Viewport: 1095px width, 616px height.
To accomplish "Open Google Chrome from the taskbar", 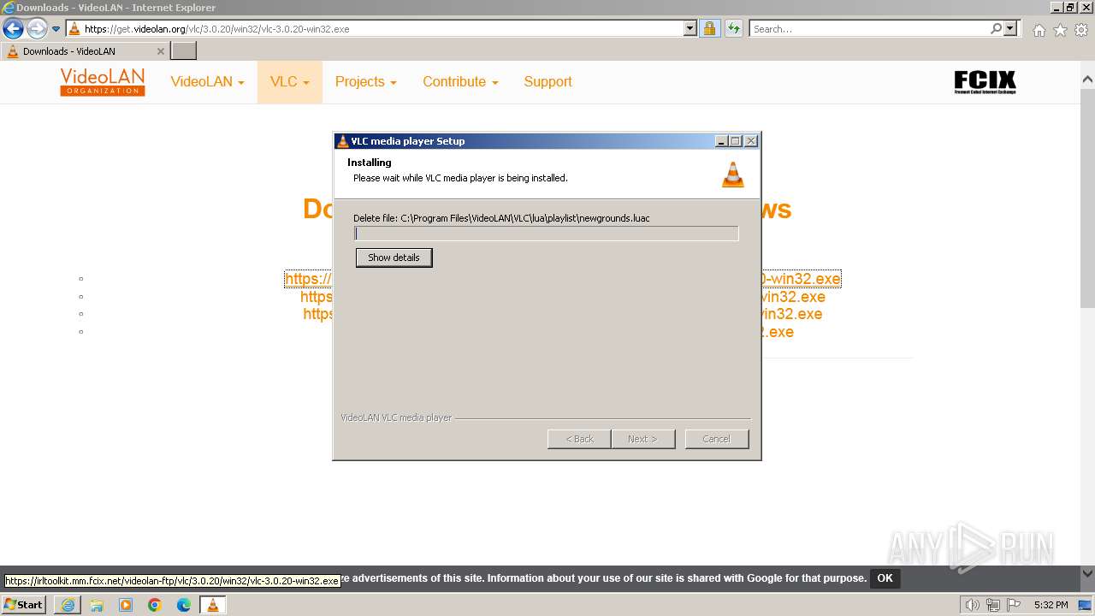I will point(155,605).
